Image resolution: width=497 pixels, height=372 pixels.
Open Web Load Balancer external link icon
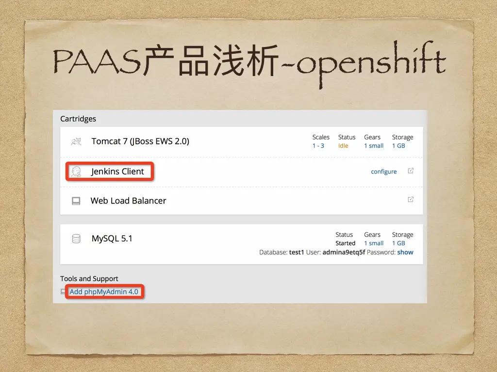(x=411, y=199)
